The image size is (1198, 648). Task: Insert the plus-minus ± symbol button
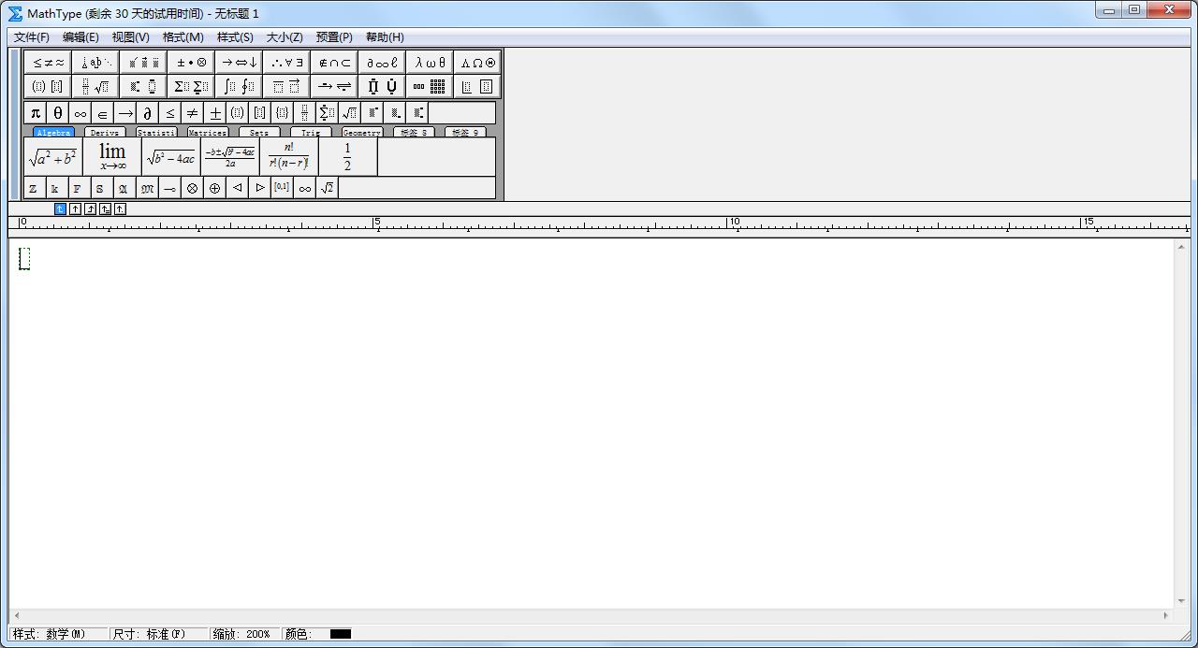click(x=215, y=113)
